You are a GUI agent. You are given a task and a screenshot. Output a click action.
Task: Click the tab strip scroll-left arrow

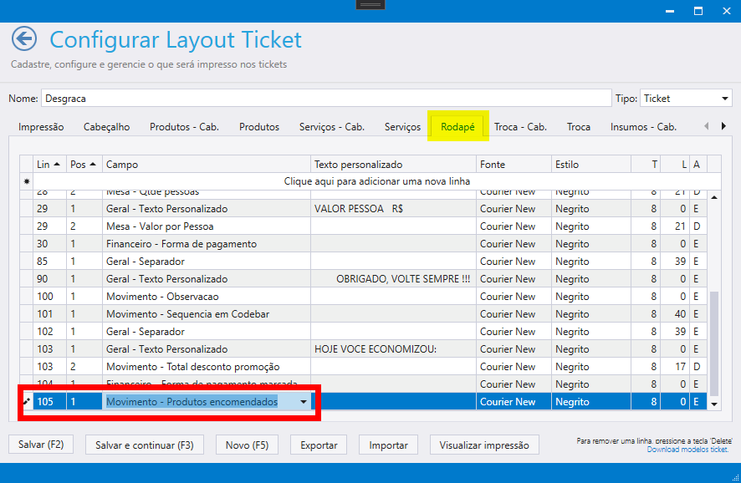click(707, 126)
